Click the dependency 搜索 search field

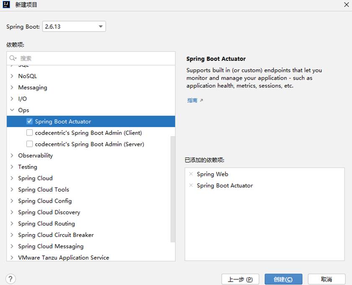coord(91,58)
